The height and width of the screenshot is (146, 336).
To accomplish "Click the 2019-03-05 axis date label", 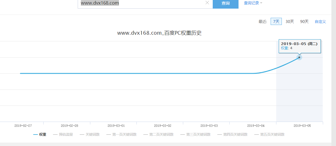I will [302, 126].
